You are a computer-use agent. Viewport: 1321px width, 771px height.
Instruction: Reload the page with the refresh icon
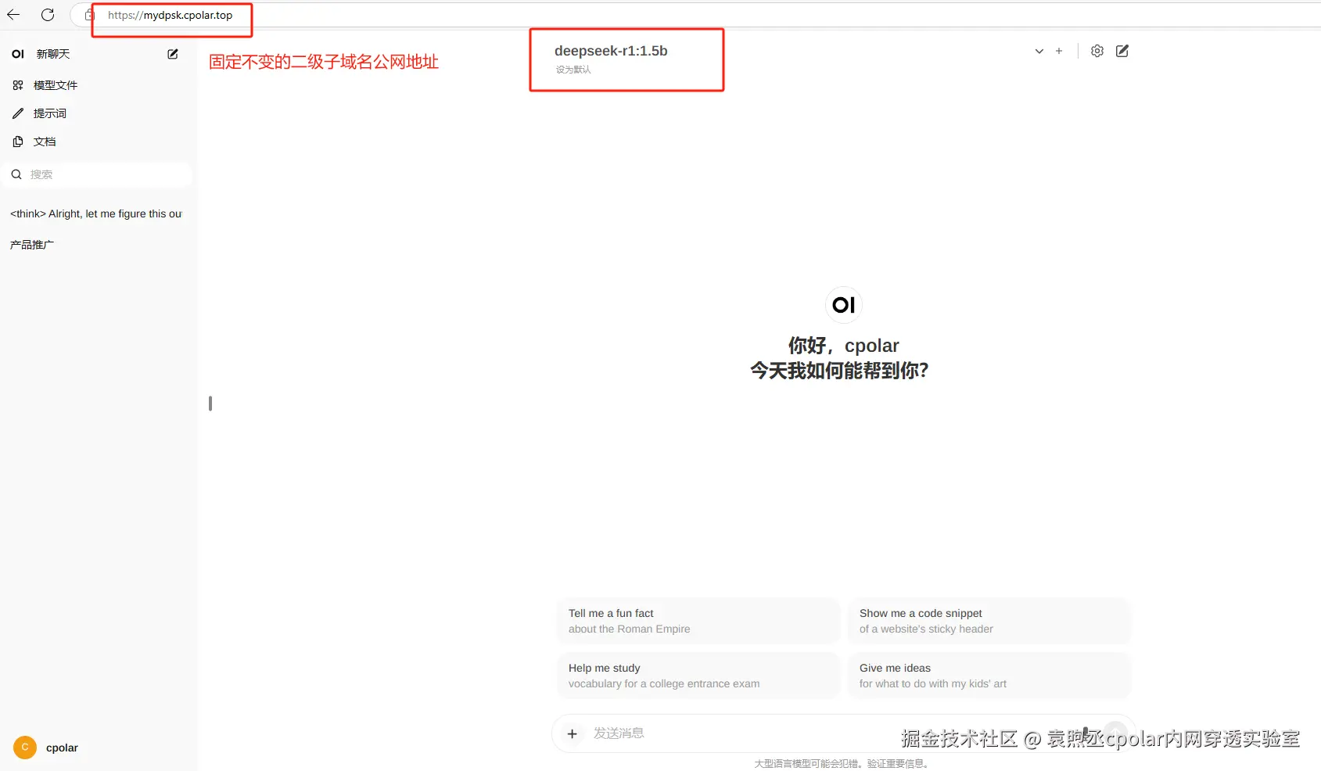click(x=48, y=15)
